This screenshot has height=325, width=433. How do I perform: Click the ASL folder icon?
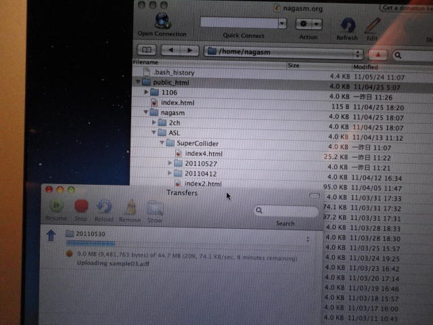coord(162,133)
